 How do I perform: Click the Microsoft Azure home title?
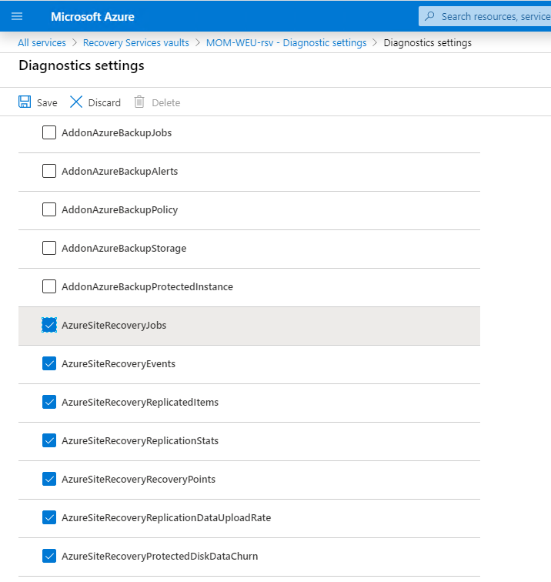click(92, 17)
